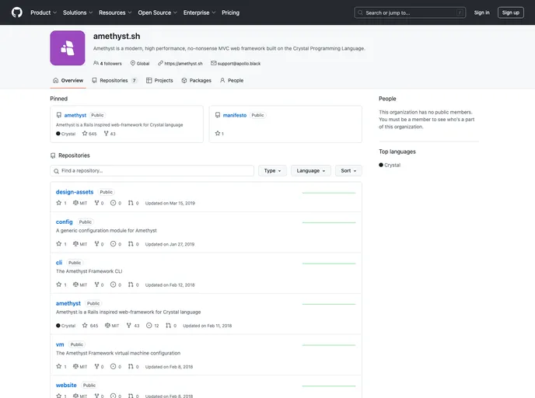Click the fork icon on config row
This screenshot has width=535, height=398.
pyautogui.click(x=97, y=244)
